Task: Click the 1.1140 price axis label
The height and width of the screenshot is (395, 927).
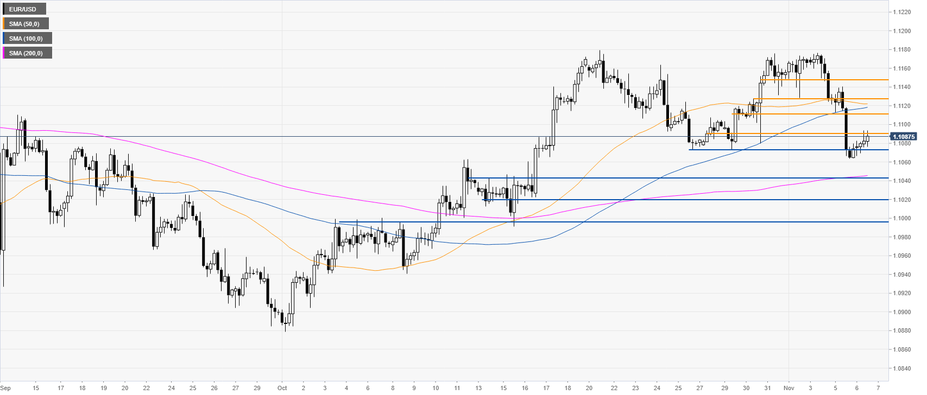Action: tap(901, 87)
